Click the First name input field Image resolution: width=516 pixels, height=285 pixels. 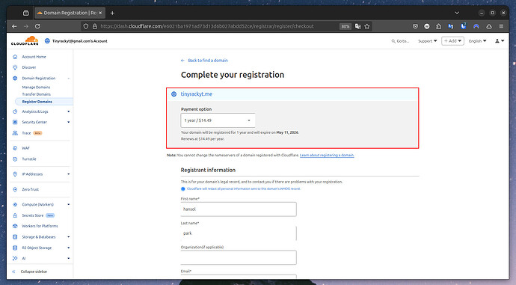[x=239, y=209]
